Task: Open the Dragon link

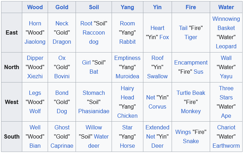Action: point(62,42)
